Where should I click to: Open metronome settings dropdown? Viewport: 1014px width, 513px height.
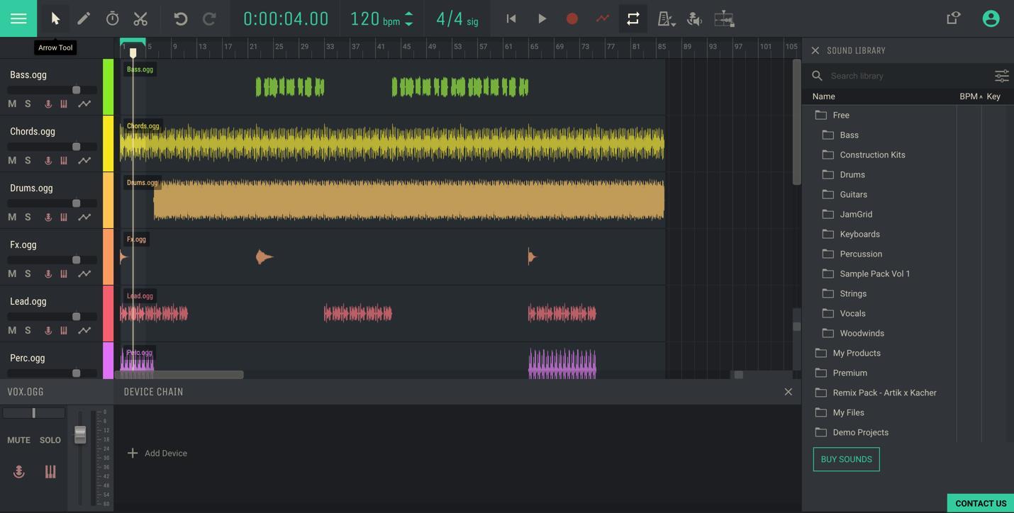[x=666, y=18]
